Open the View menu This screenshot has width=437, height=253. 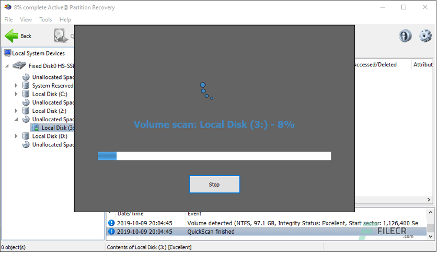click(x=26, y=19)
